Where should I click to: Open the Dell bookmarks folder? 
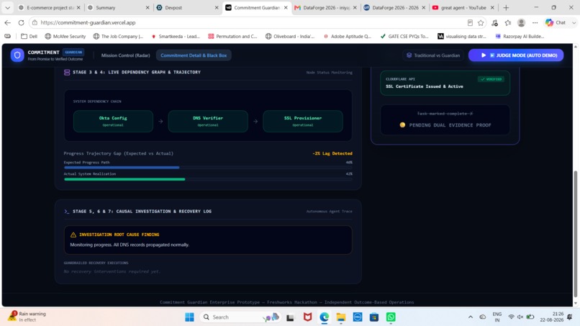pos(30,36)
